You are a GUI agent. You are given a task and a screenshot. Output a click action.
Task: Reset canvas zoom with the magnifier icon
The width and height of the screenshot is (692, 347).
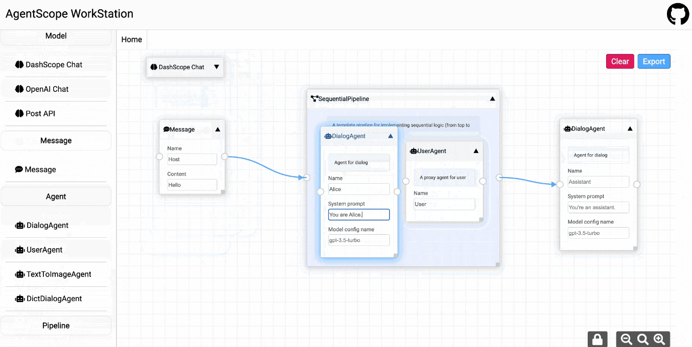pyautogui.click(x=643, y=339)
